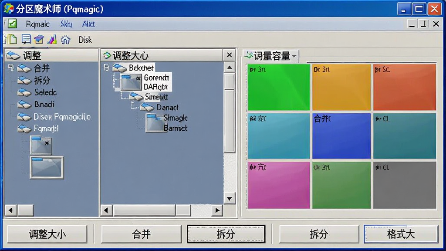Collapse the Bckchet tree node
Image resolution: width=446 pixels, height=251 pixels.
[x=106, y=68]
